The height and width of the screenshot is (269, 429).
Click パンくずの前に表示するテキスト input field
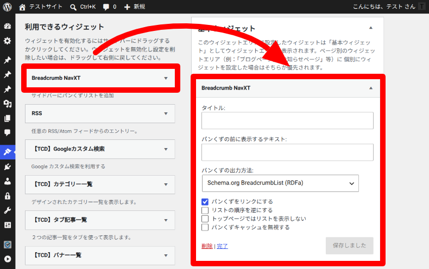(x=287, y=152)
